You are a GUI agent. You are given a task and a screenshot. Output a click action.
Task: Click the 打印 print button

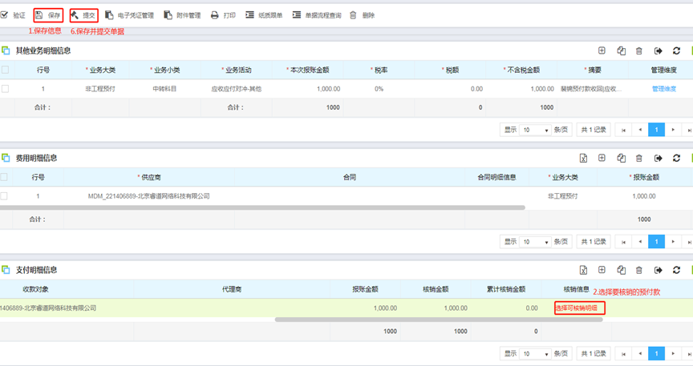point(223,15)
